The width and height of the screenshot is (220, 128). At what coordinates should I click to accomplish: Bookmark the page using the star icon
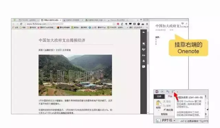[114, 24]
